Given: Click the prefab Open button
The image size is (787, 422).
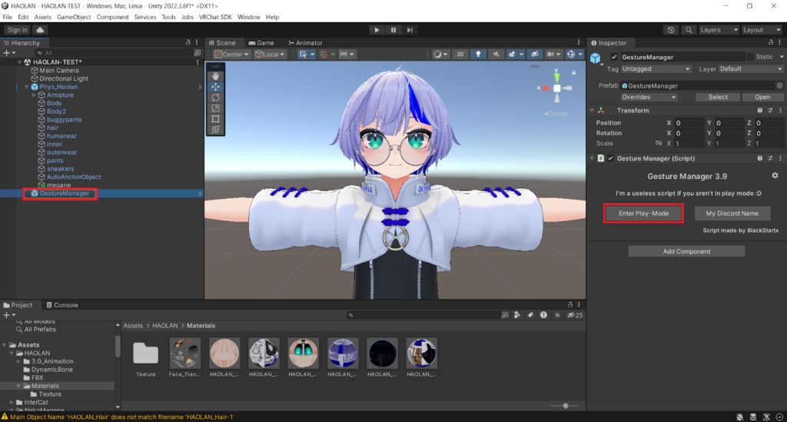Looking at the screenshot, I should point(762,97).
